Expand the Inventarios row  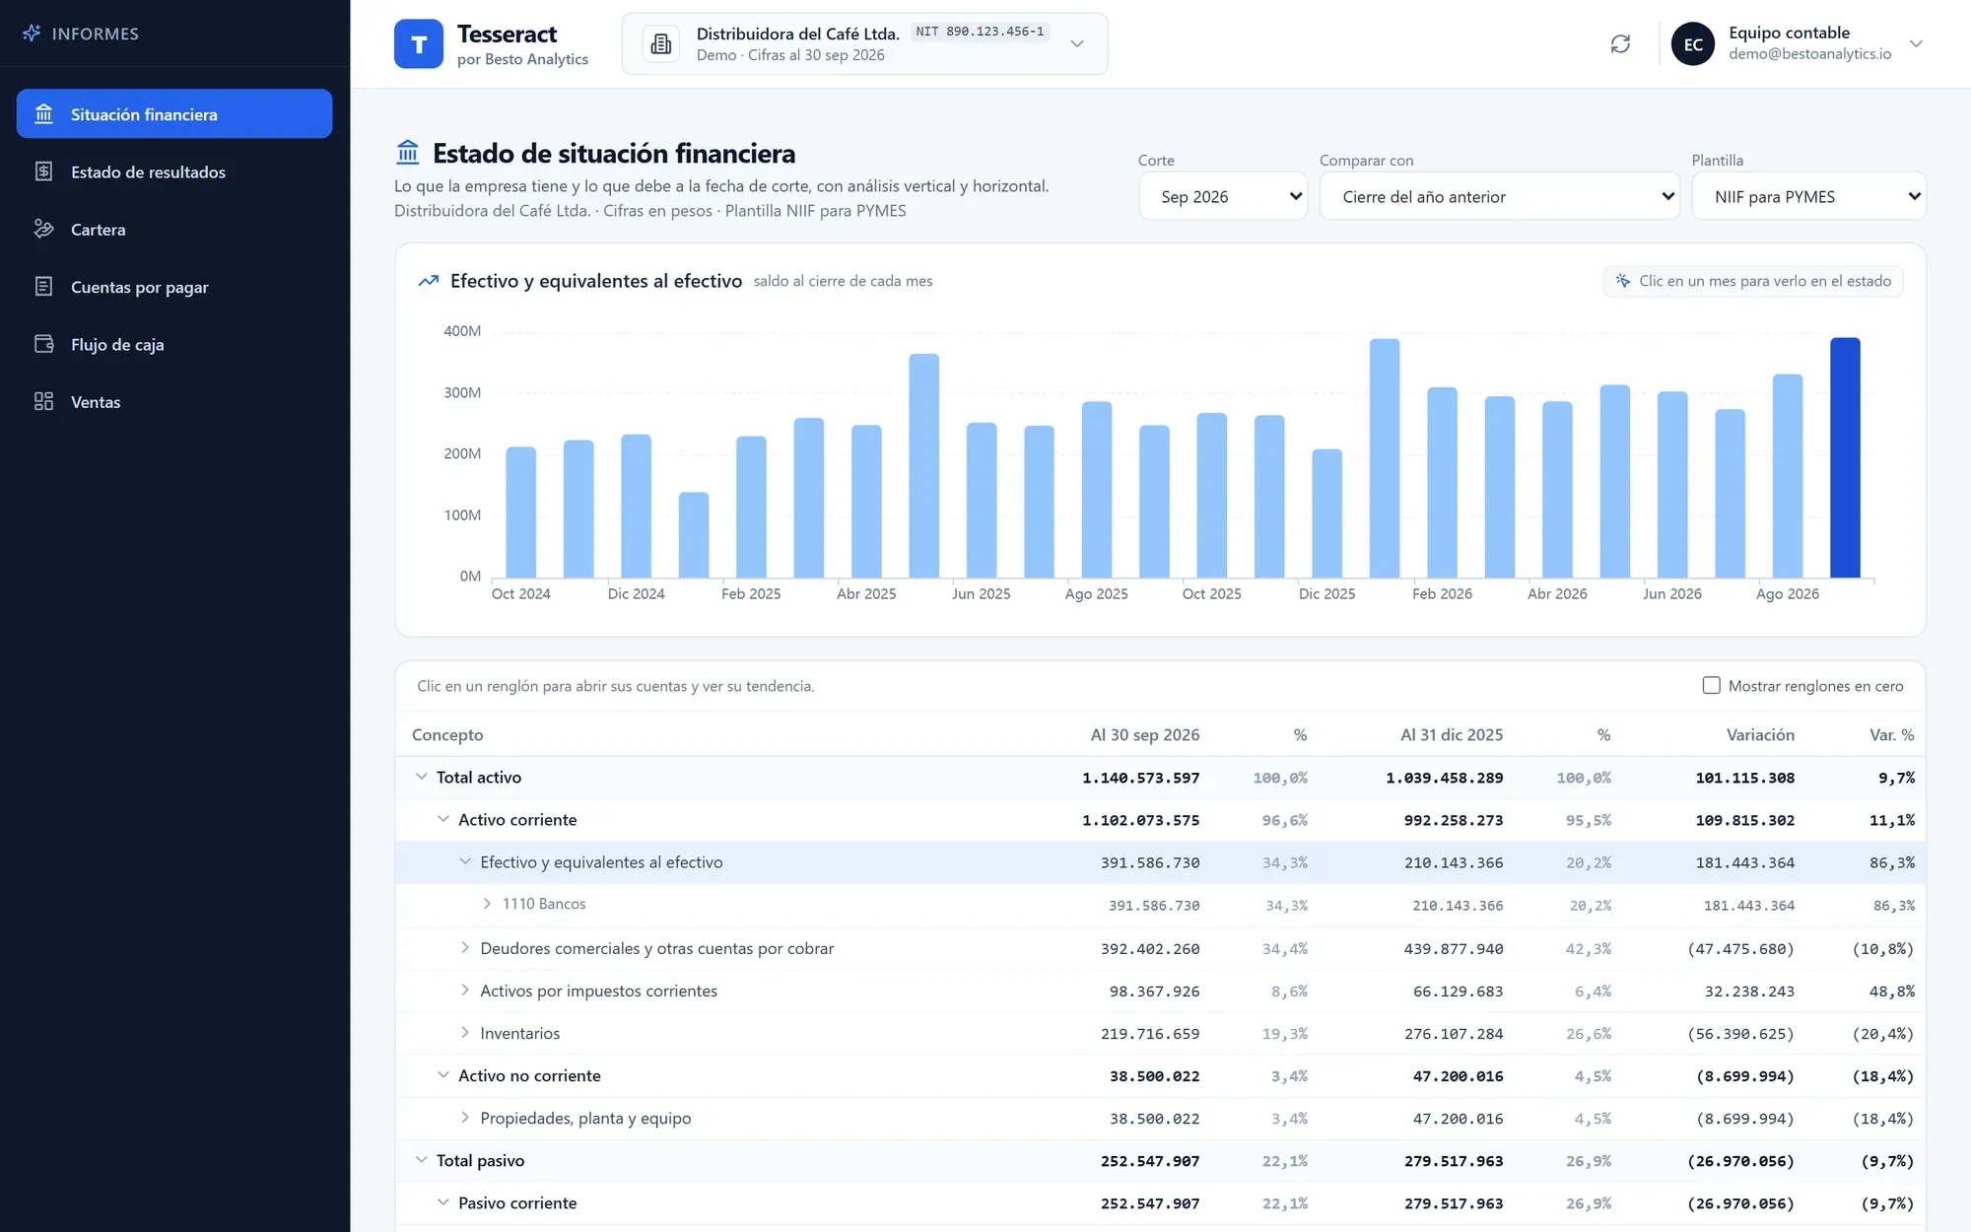465,1033
